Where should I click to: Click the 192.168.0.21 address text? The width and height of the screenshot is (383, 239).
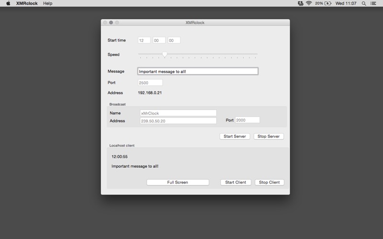[150, 93]
